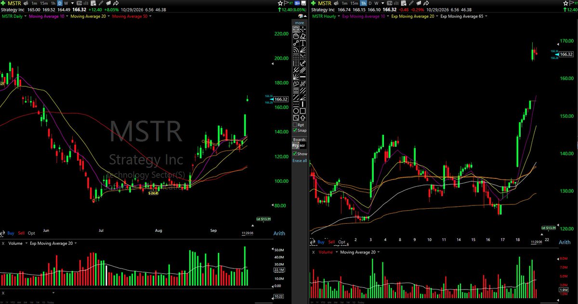Click green plus icon on daily chart
Screen dimensions: 578x304
tap(3, 3)
